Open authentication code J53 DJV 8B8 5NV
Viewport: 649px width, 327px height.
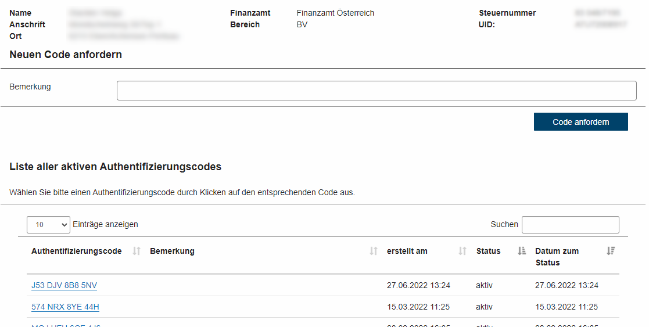click(x=64, y=285)
